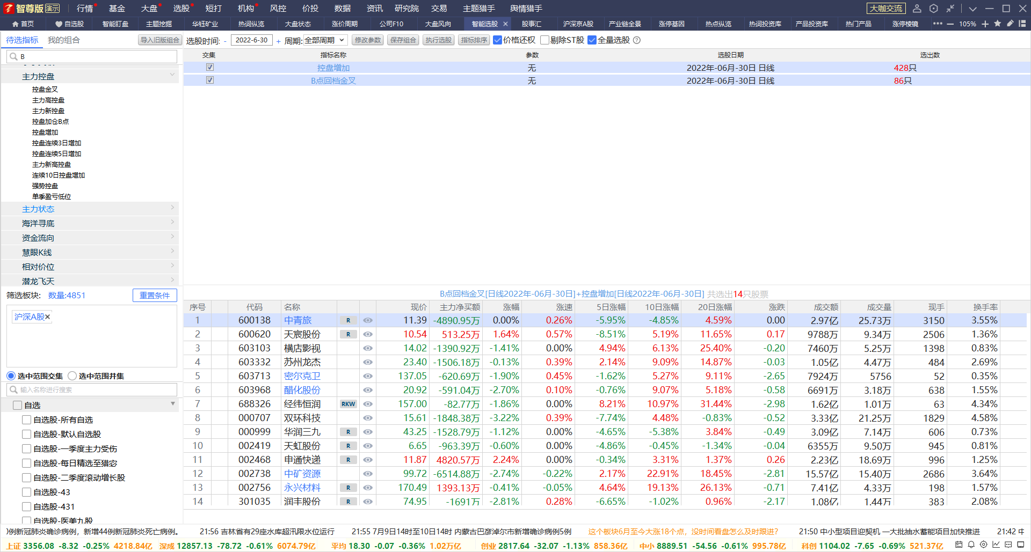
Task: Click the zoom out minus icon
Action: 950,24
